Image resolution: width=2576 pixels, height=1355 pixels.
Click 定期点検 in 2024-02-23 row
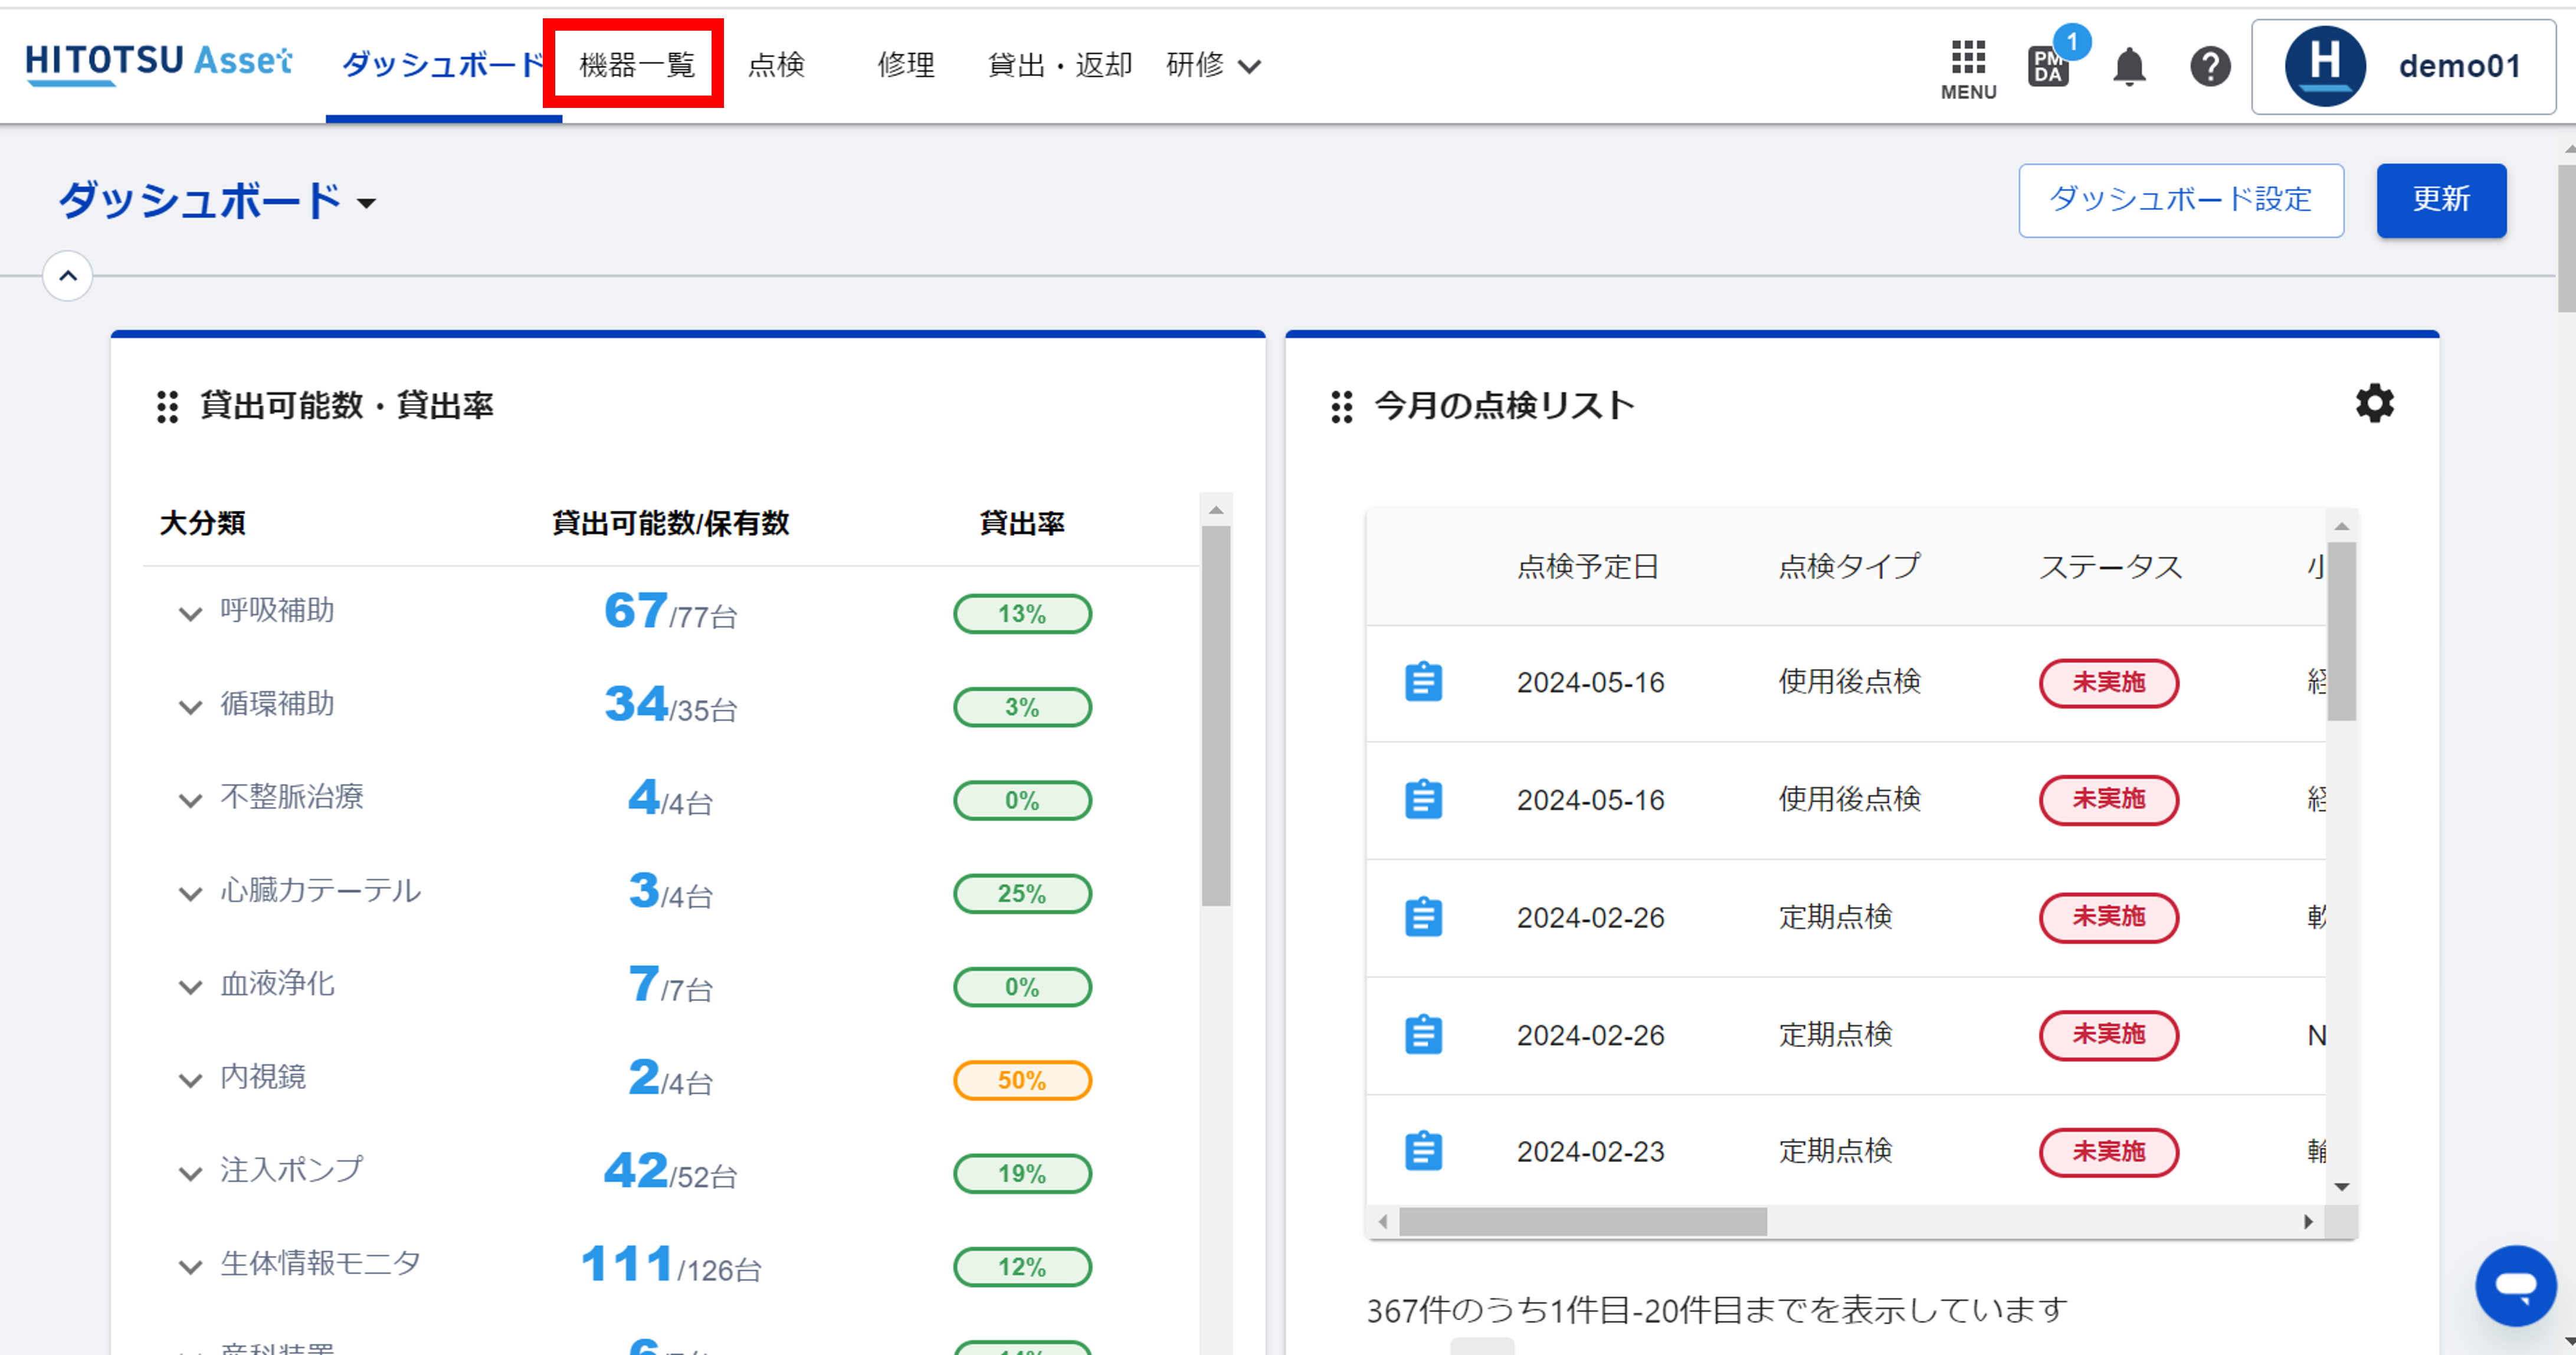click(1835, 1151)
